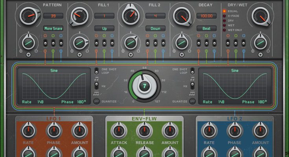Click the triplet notes icon on the right side
This screenshot has width=289, height=157.
[192, 93]
